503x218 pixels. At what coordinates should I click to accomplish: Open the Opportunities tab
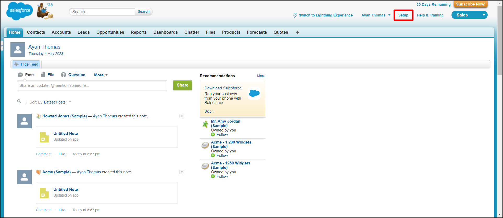110,32
